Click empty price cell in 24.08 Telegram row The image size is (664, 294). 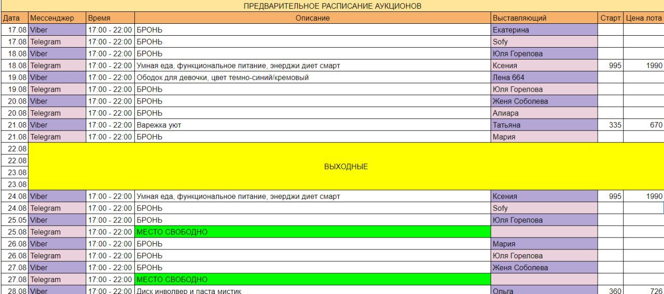(644, 209)
